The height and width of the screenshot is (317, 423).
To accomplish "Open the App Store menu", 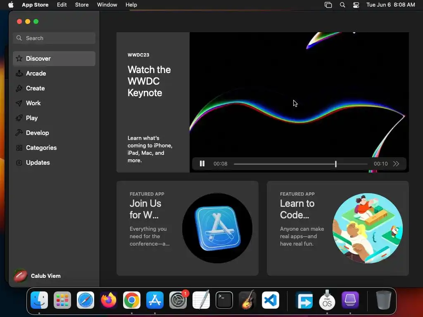I will click(x=35, y=5).
